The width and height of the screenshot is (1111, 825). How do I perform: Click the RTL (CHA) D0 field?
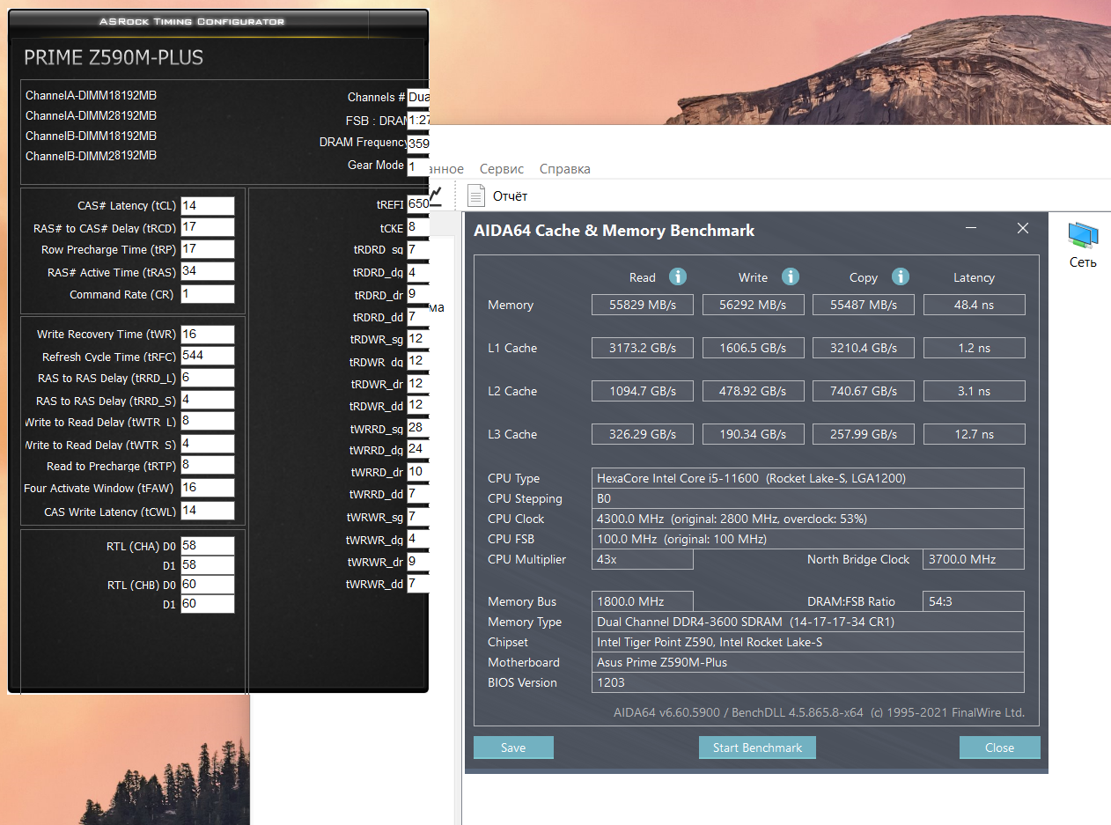208,546
